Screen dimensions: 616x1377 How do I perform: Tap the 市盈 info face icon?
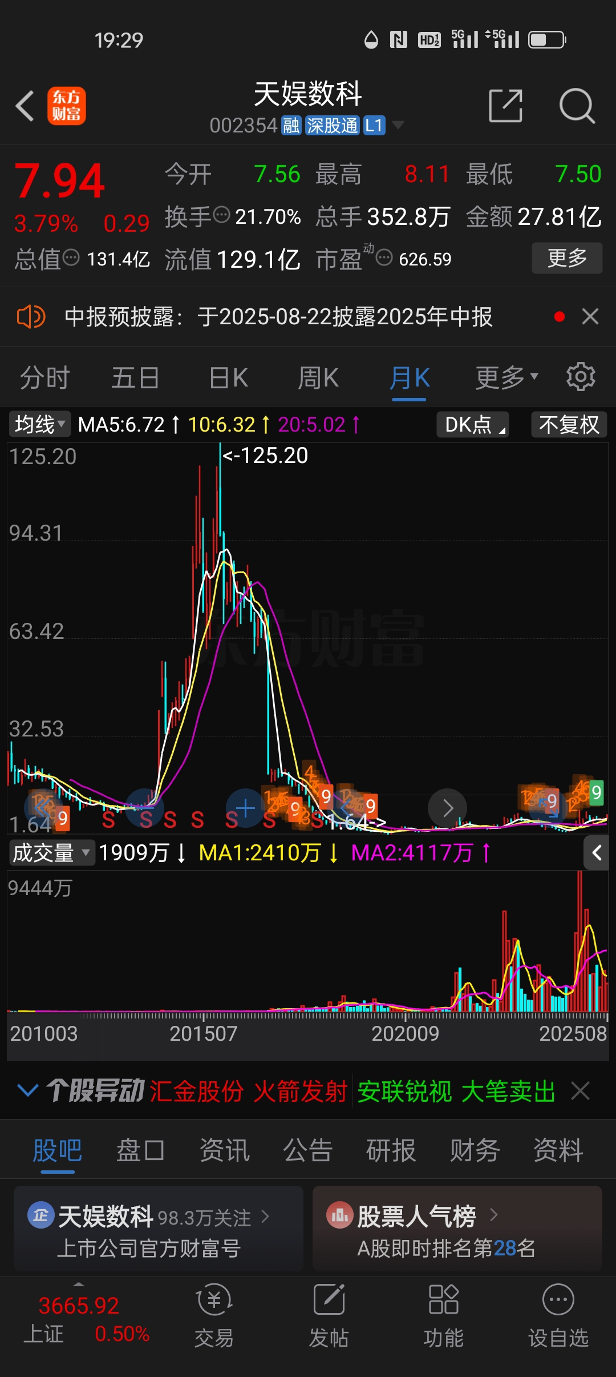pos(384,257)
